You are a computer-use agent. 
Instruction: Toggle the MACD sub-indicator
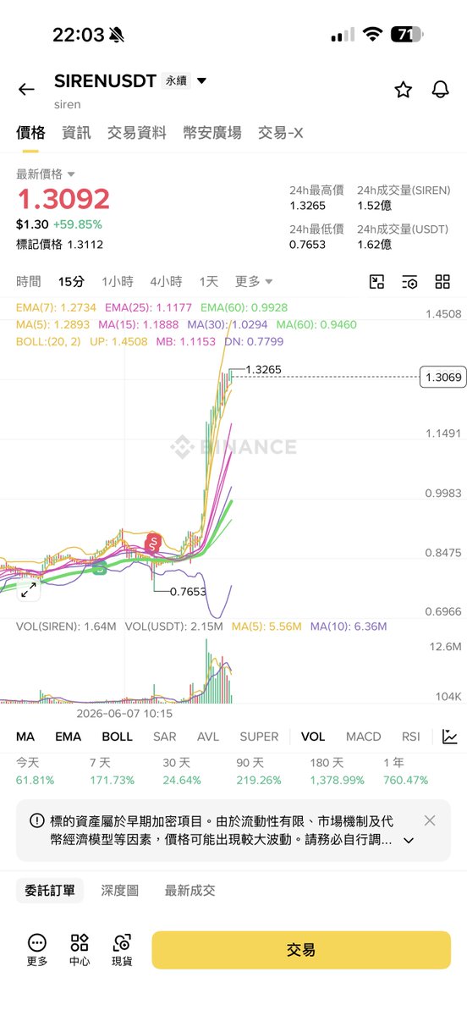point(364,737)
